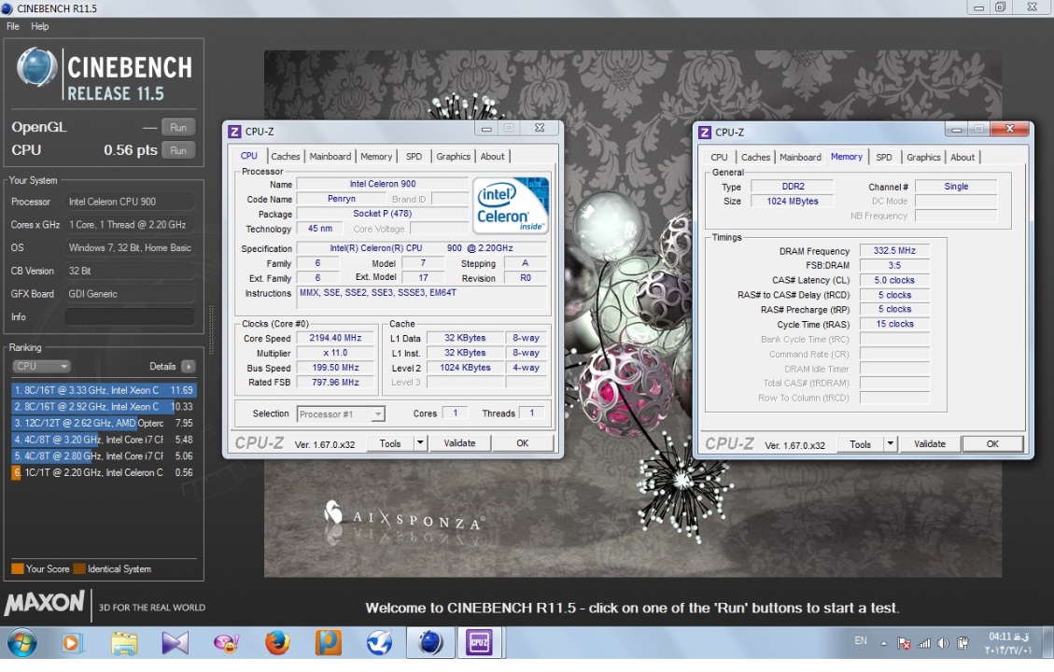The height and width of the screenshot is (672, 1054).
Task: Click the Cores count field
Action: (x=455, y=413)
